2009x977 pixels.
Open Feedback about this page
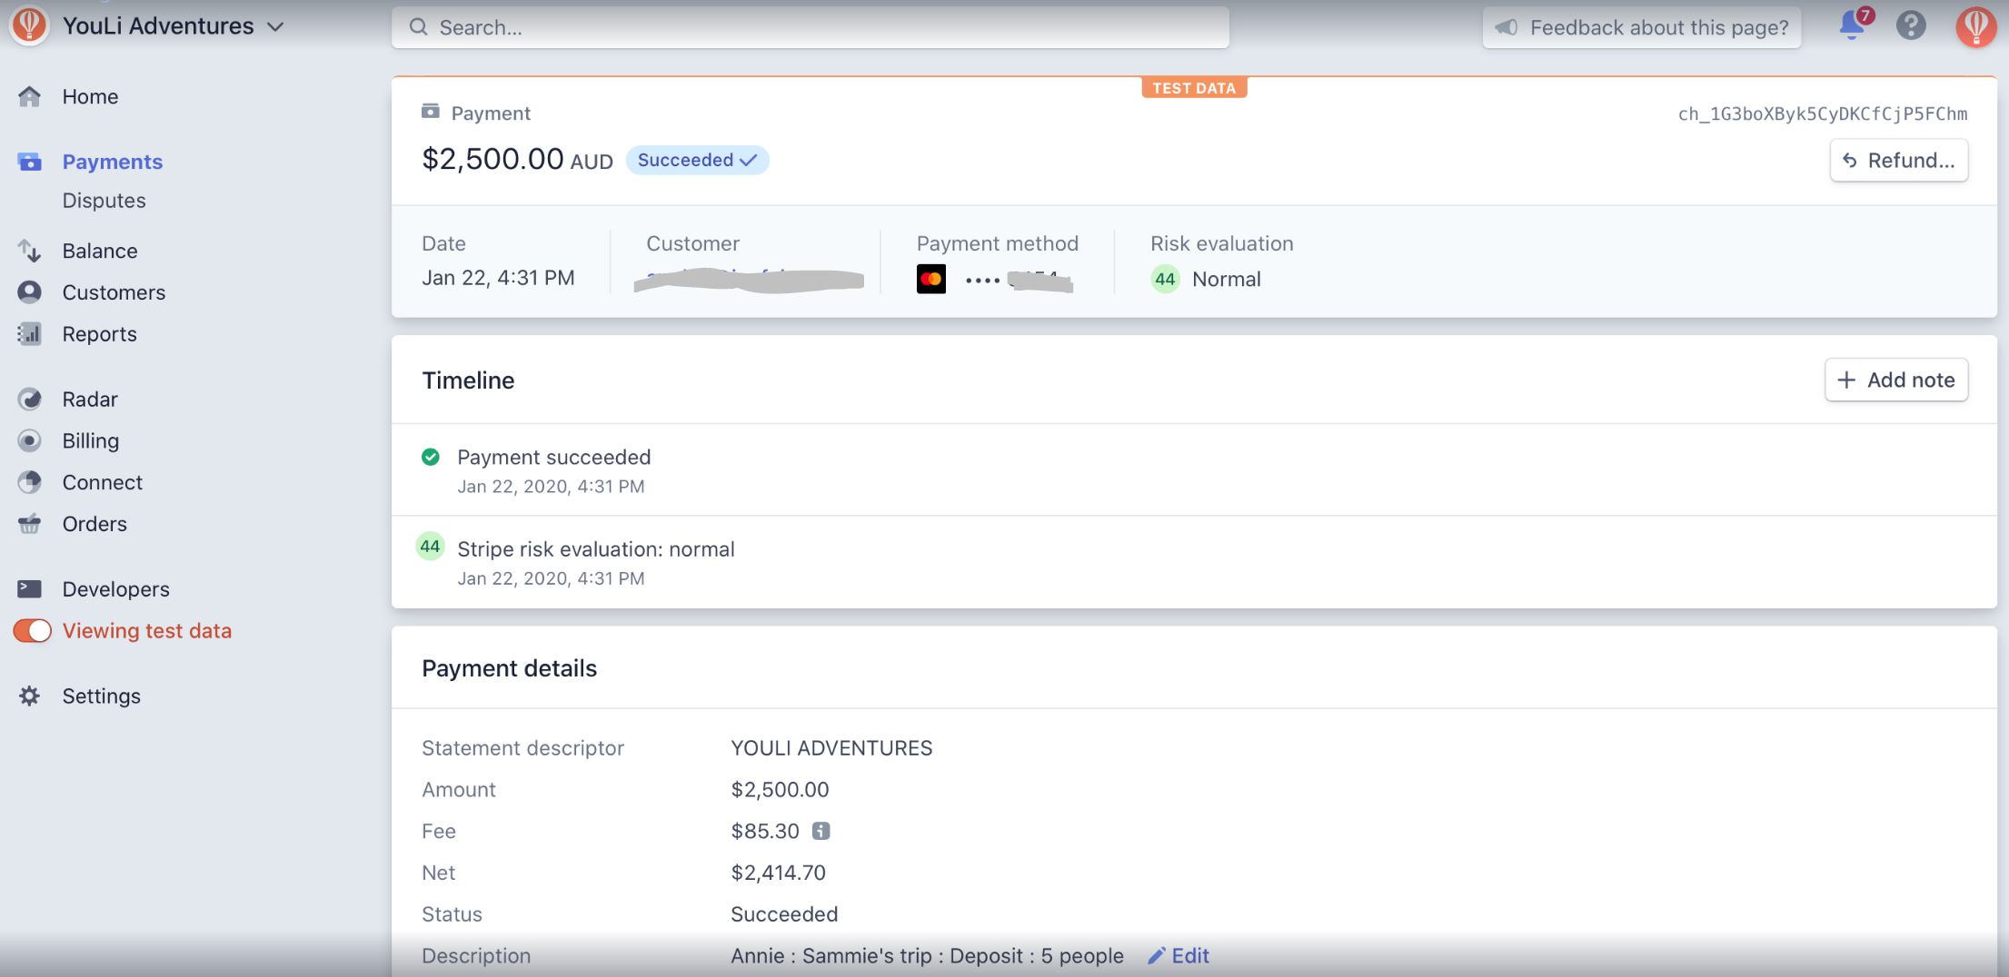click(1642, 27)
